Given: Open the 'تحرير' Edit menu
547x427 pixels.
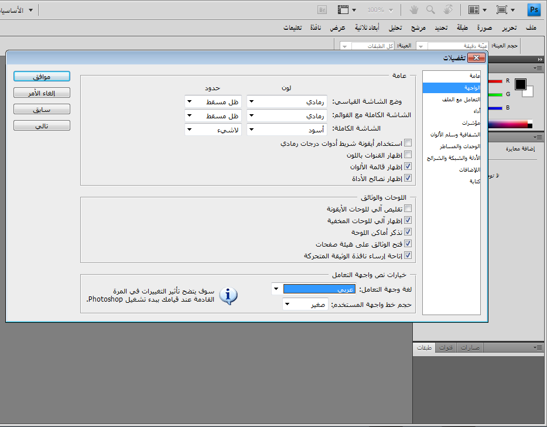Looking at the screenshot, I should click(510, 28).
